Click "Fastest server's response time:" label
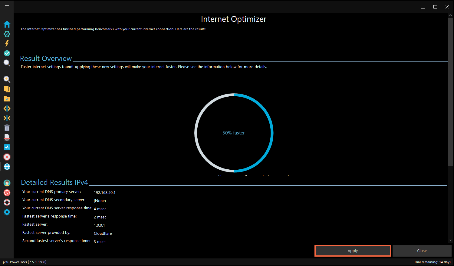The width and height of the screenshot is (454, 266). tap(50, 216)
